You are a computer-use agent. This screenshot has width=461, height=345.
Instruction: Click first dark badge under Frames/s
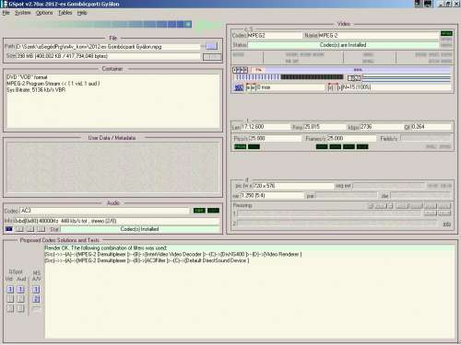[x=322, y=147]
